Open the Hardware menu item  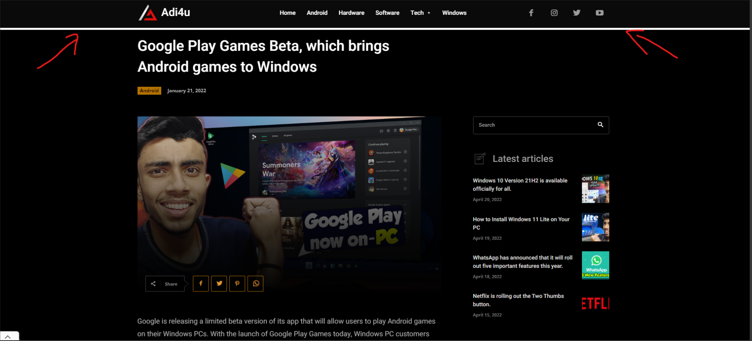tap(351, 13)
